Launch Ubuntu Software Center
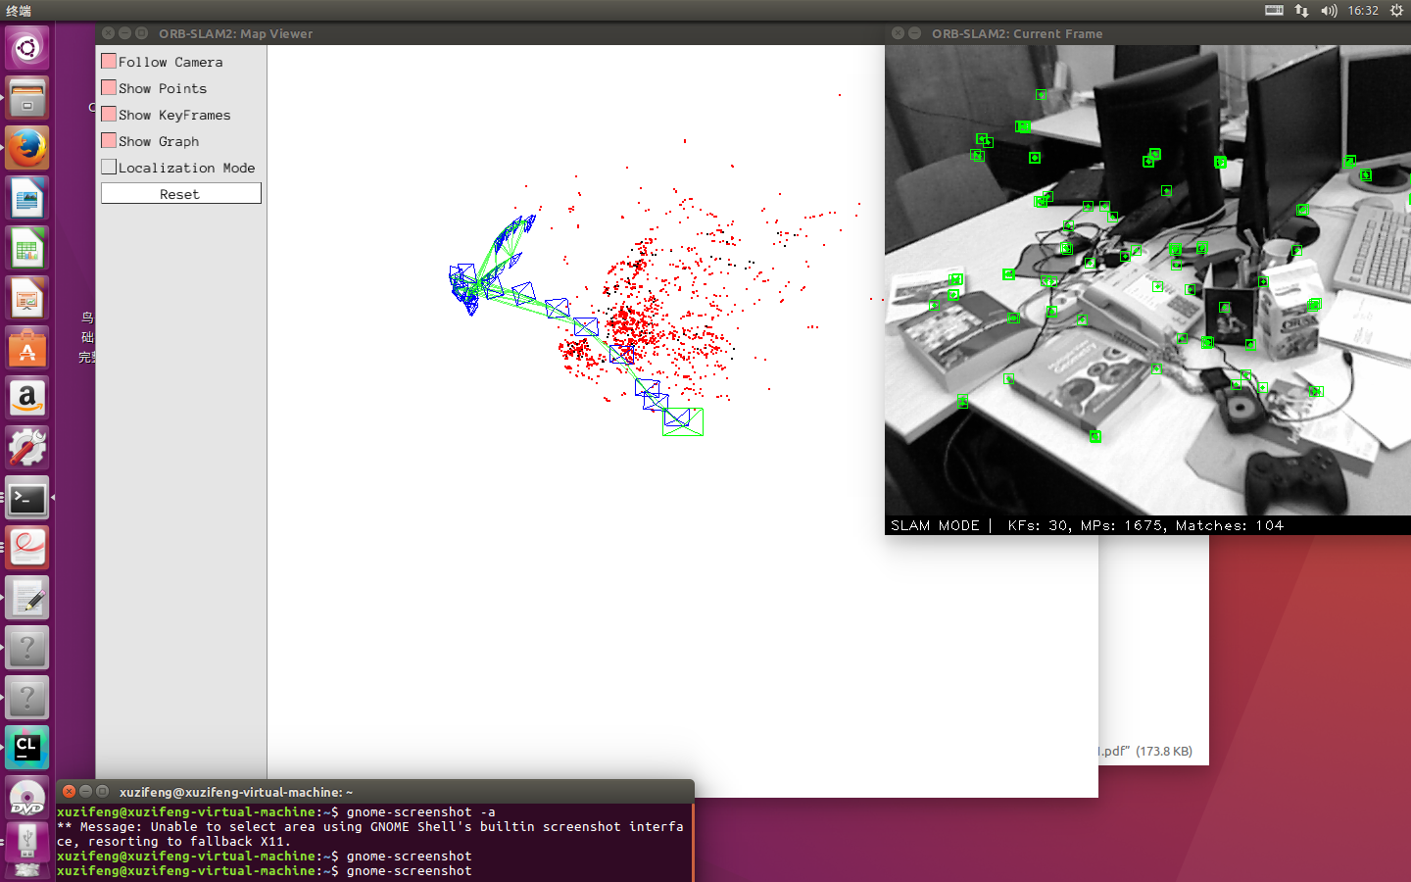This screenshot has width=1411, height=882. 26,348
